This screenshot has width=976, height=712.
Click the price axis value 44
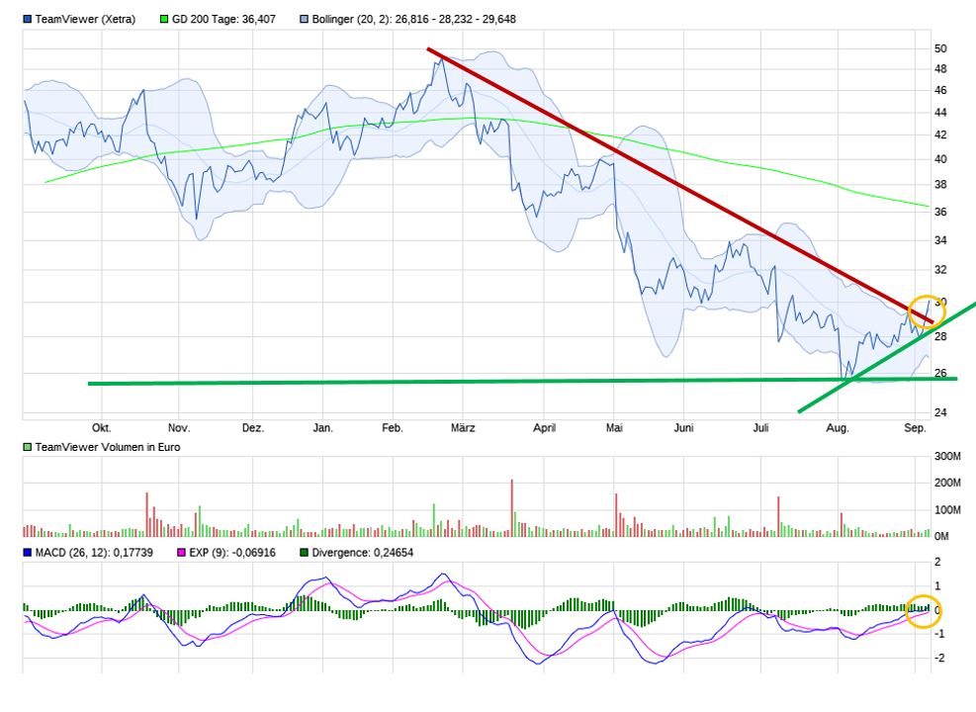point(940,113)
